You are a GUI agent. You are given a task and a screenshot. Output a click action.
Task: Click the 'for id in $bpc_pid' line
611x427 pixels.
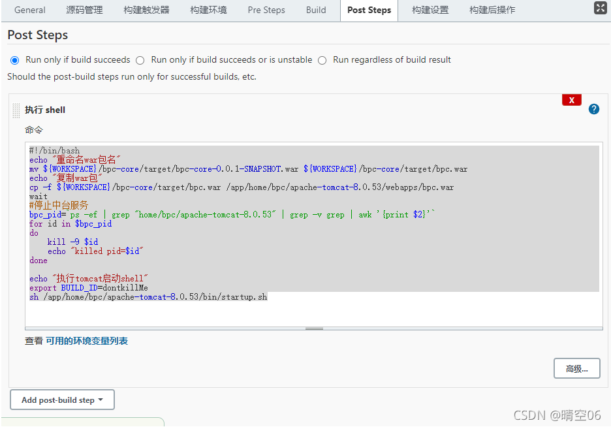70,224
